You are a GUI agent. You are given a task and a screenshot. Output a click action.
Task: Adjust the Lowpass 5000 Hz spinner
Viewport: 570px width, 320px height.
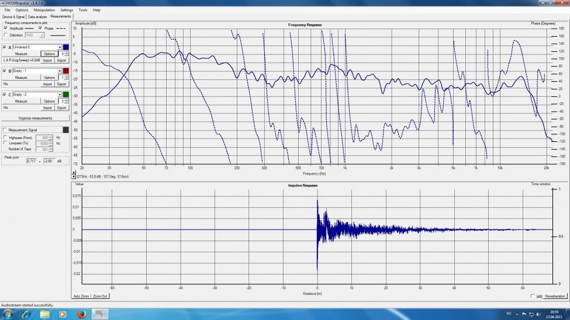[x=50, y=144]
